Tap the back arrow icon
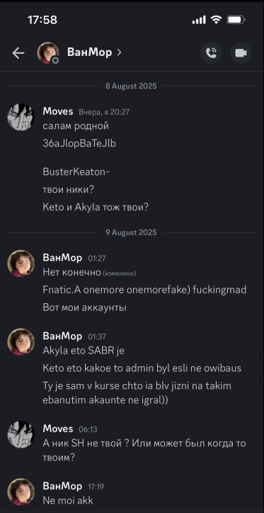Image resolution: width=264 pixels, height=513 pixels. (x=18, y=52)
